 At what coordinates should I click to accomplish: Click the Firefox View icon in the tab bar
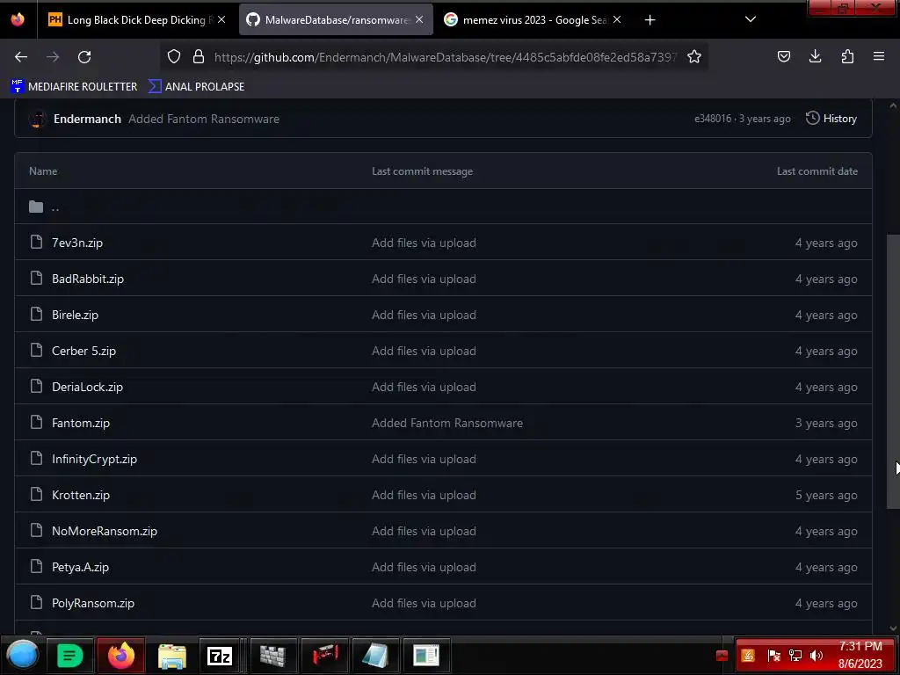(18, 19)
